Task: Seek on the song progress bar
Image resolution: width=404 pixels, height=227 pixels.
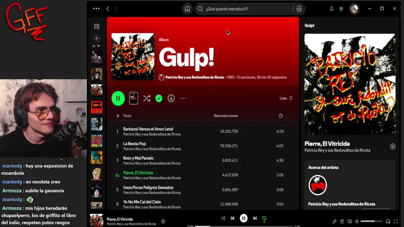Action: click(243, 226)
